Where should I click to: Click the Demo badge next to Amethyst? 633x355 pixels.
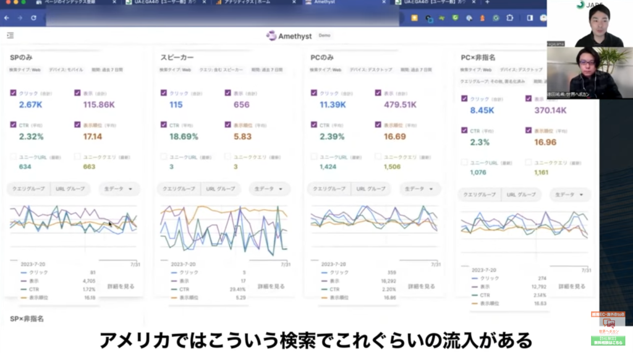324,35
